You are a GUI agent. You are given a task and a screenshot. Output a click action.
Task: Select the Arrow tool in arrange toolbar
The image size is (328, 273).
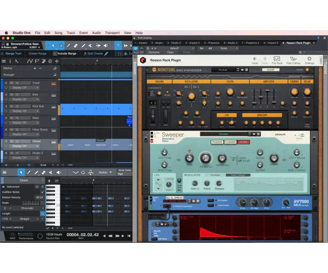[x=53, y=46]
